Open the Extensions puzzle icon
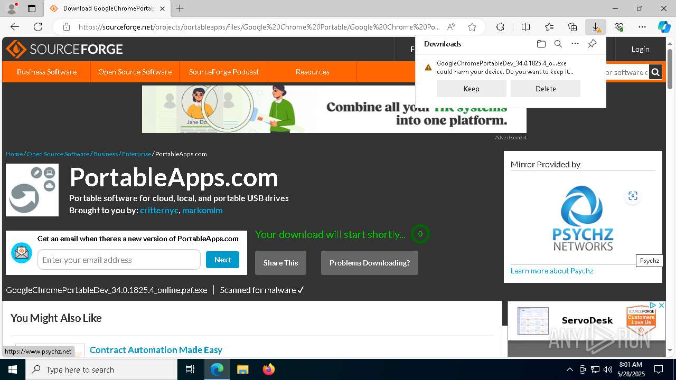This screenshot has height=380, width=676. tap(500, 27)
